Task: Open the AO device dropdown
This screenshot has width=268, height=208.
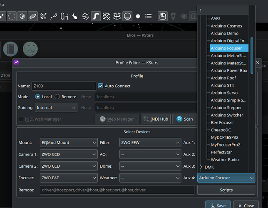Action: pyautogui.click(x=150, y=154)
